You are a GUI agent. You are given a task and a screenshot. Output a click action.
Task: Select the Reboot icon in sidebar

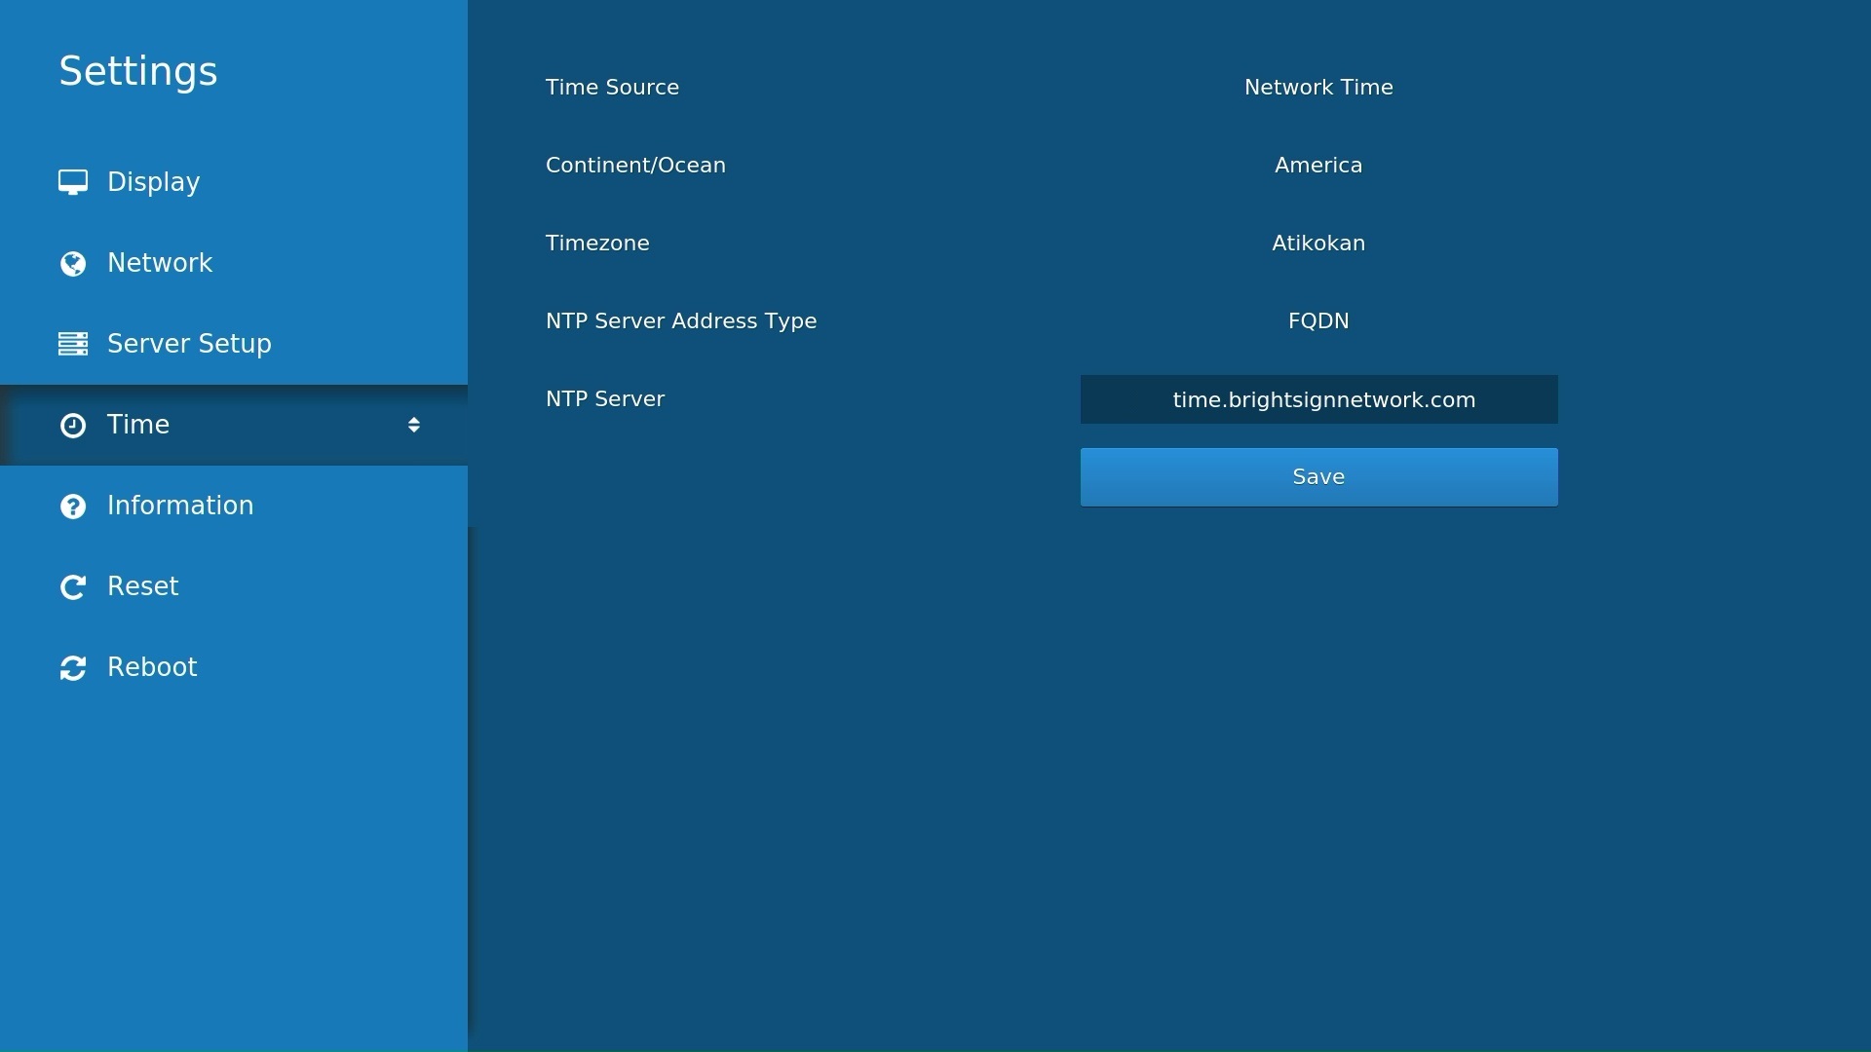(73, 667)
